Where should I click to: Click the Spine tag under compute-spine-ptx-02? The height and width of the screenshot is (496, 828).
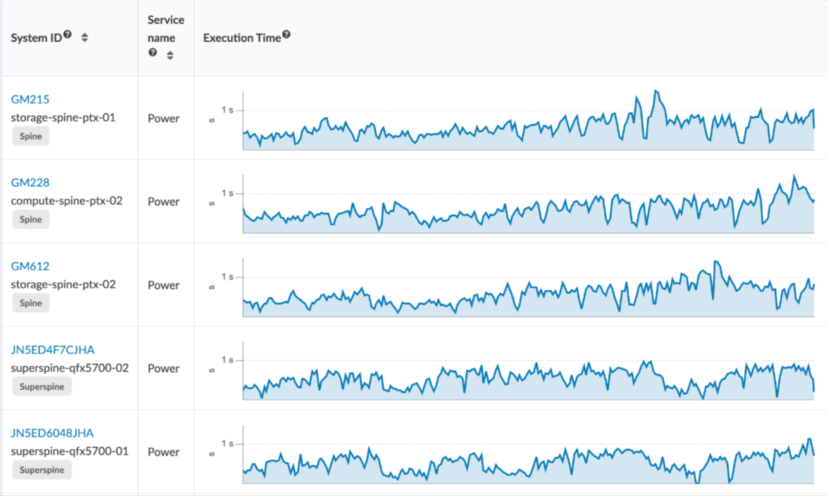click(30, 219)
